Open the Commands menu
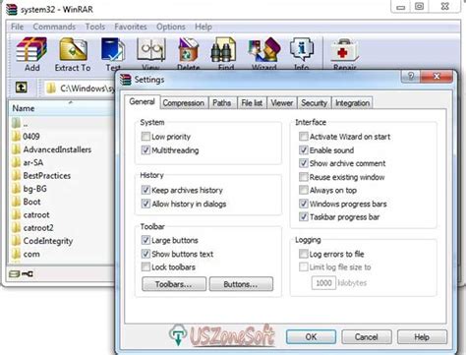Viewport: 466px width, 355px height. pos(54,27)
